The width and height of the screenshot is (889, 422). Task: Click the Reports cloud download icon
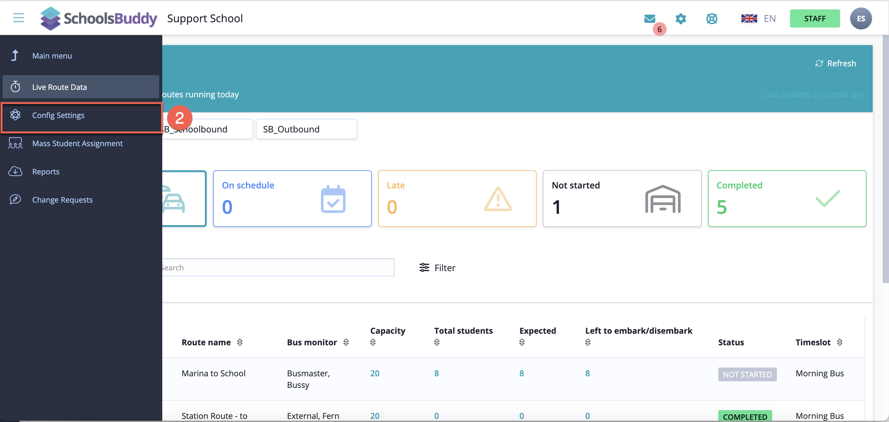15,171
